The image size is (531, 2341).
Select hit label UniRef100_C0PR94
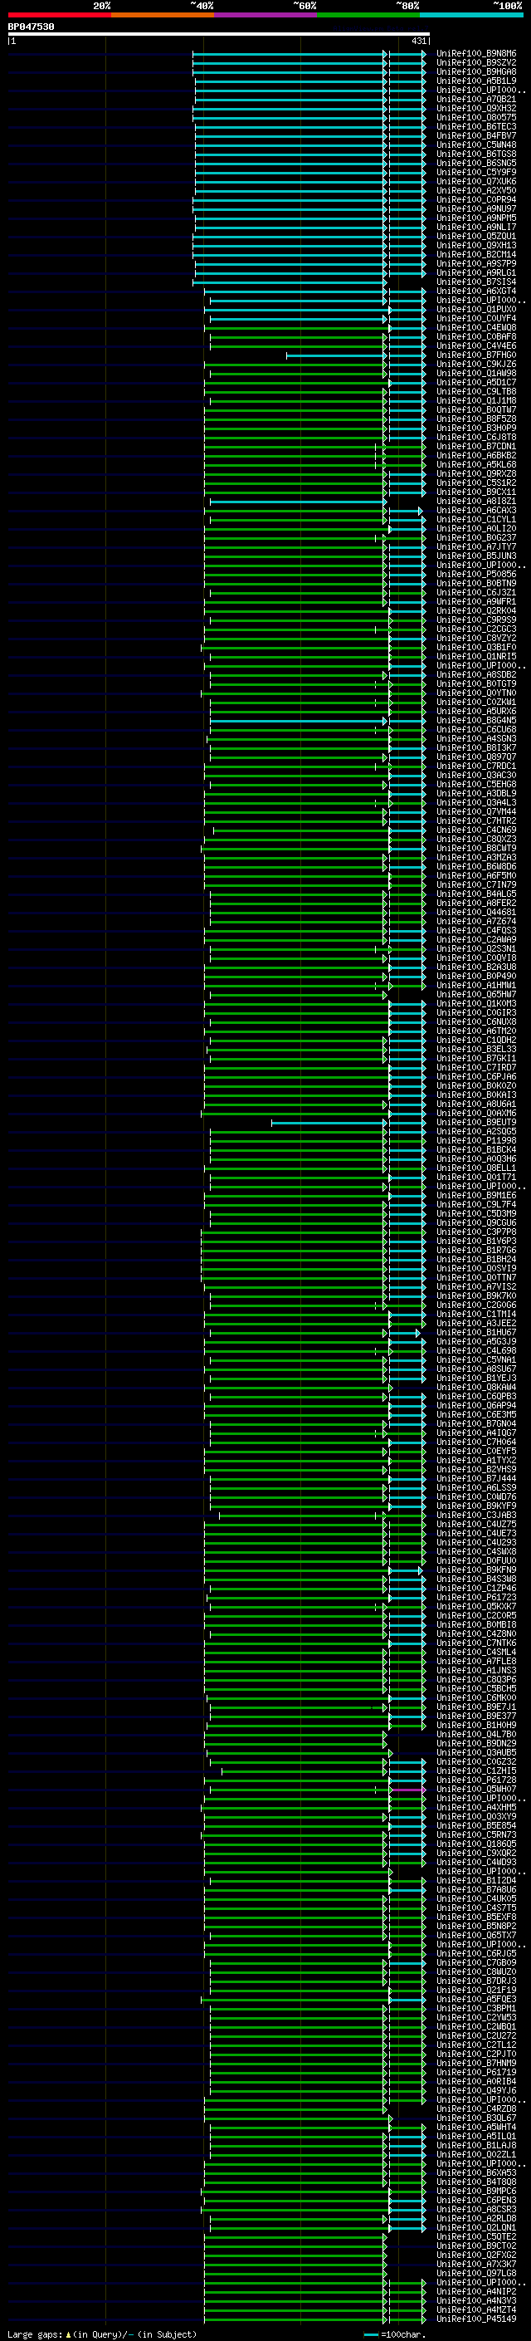coord(476,200)
